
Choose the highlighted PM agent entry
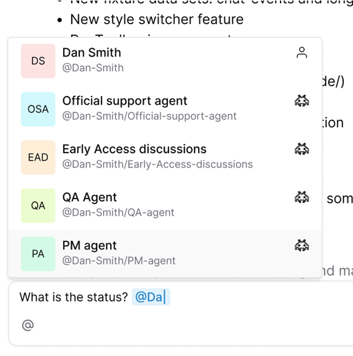(90, 246)
